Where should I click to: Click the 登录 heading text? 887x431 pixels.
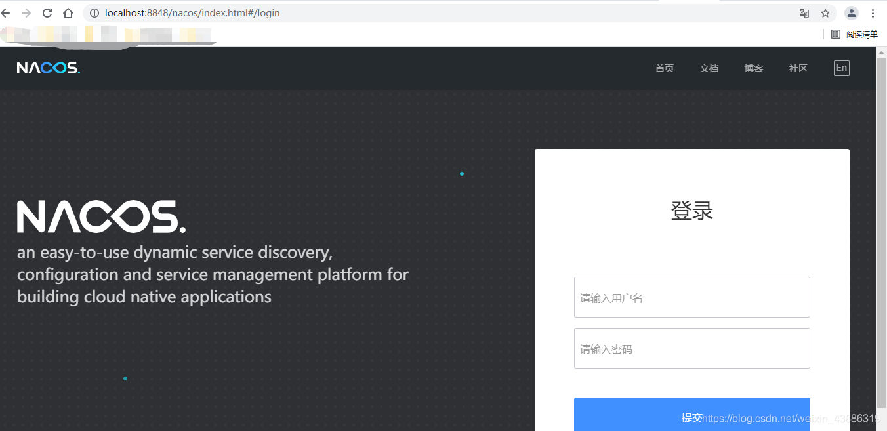[692, 211]
